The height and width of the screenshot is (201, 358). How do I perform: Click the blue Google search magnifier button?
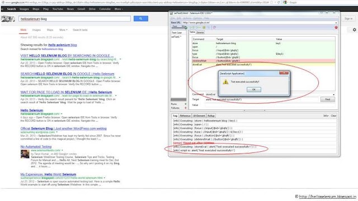(140, 18)
